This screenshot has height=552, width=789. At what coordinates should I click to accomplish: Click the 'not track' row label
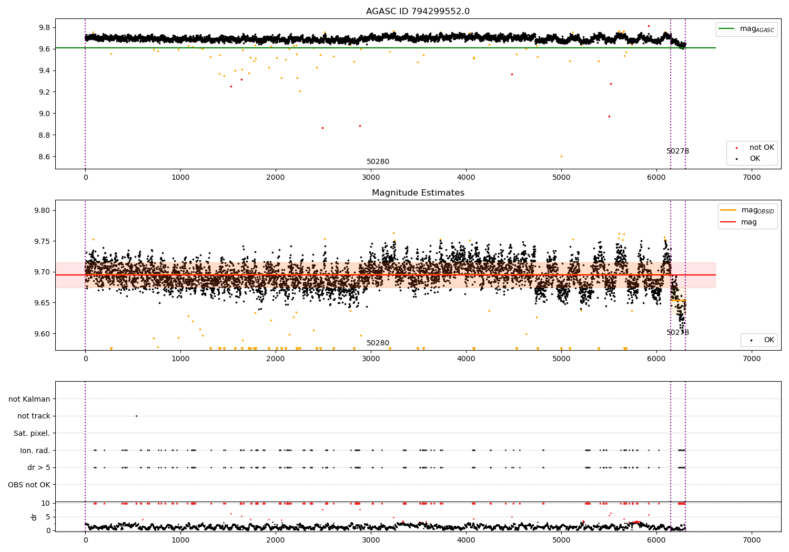[34, 416]
